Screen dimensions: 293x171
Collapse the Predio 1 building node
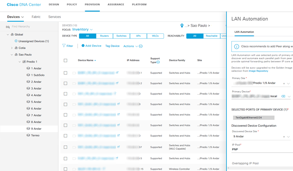[20, 62]
